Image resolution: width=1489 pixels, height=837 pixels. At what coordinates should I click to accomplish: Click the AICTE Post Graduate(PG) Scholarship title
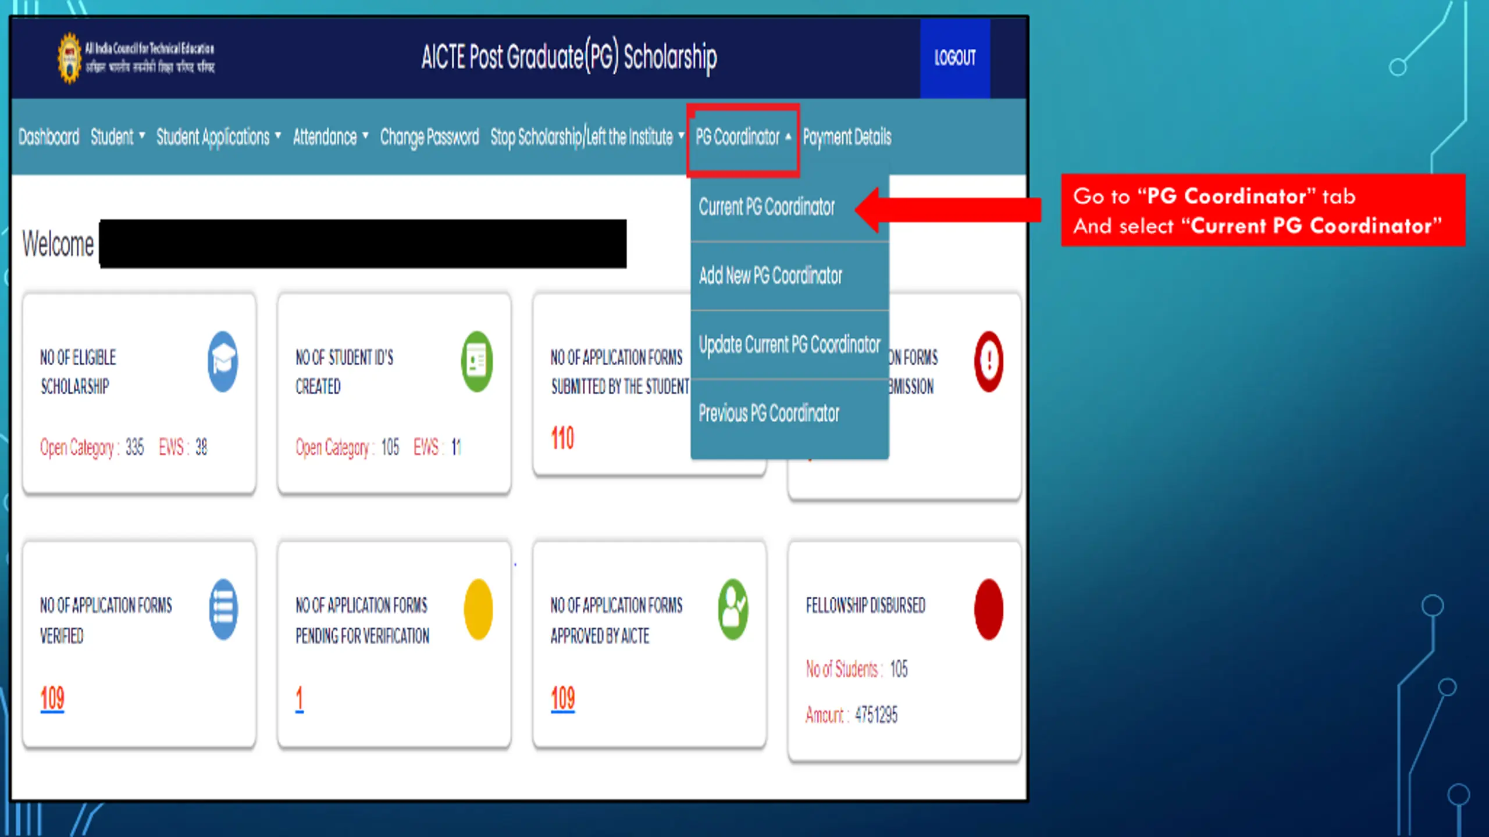click(569, 58)
